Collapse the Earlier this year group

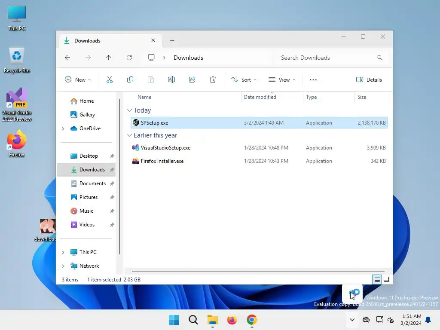coord(129,135)
